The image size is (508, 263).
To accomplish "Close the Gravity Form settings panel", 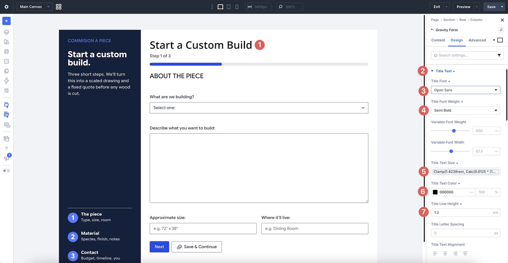I will (x=502, y=20).
